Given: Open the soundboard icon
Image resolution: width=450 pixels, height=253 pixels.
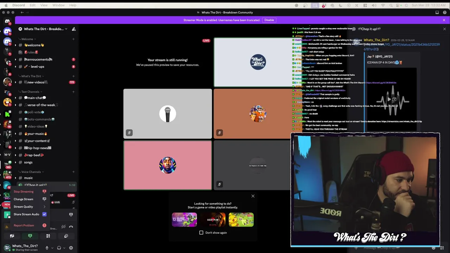Looking at the screenshot, I should pyautogui.click(x=66, y=236).
